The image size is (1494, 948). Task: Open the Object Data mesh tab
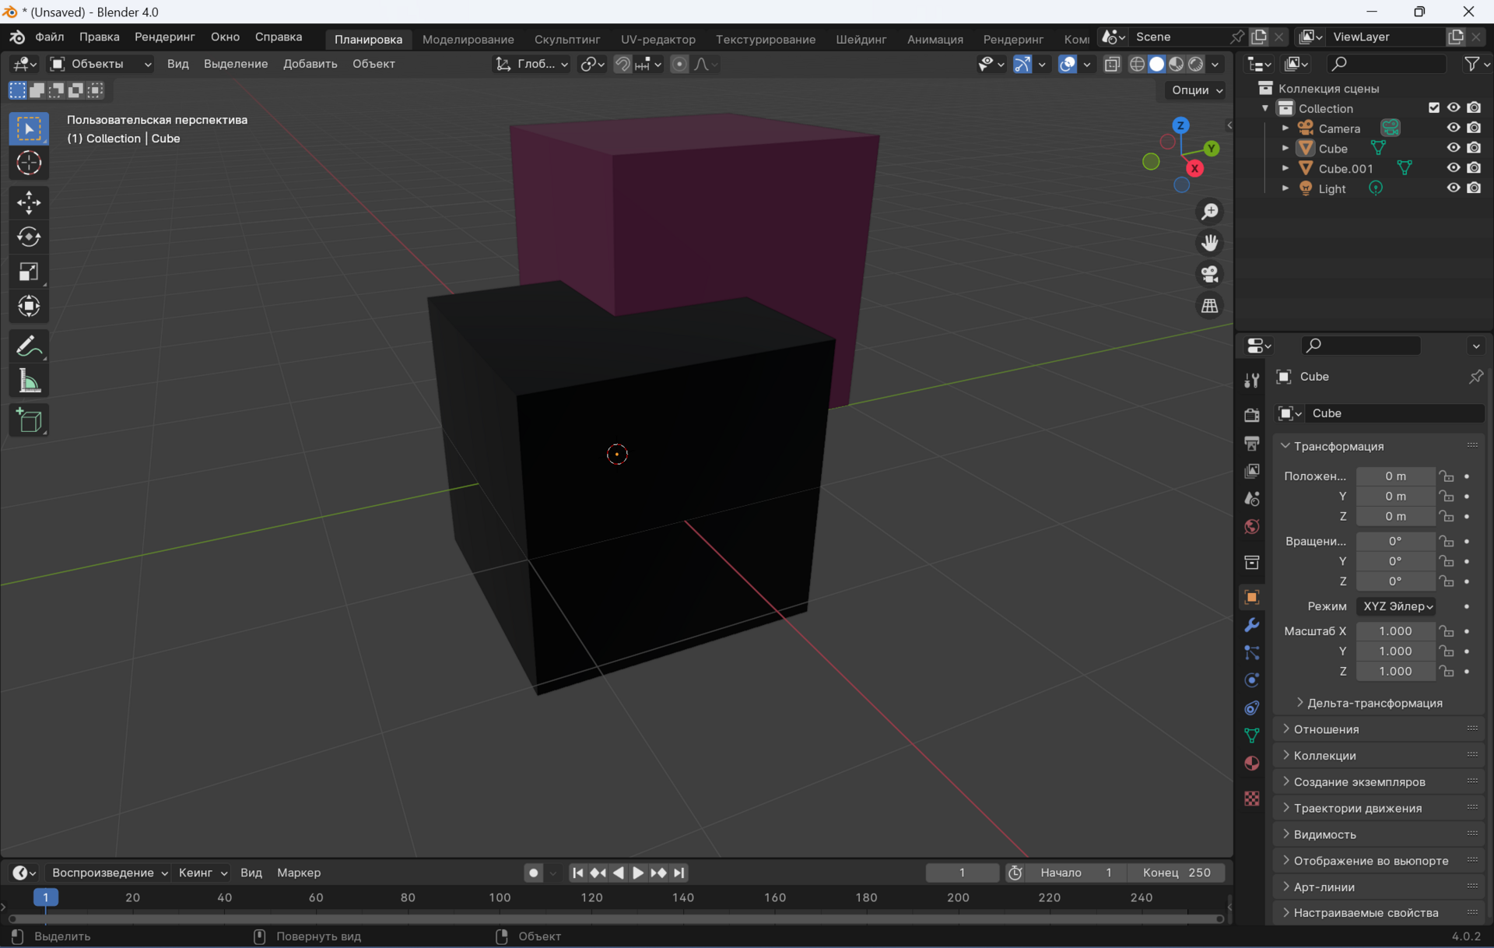[1251, 736]
